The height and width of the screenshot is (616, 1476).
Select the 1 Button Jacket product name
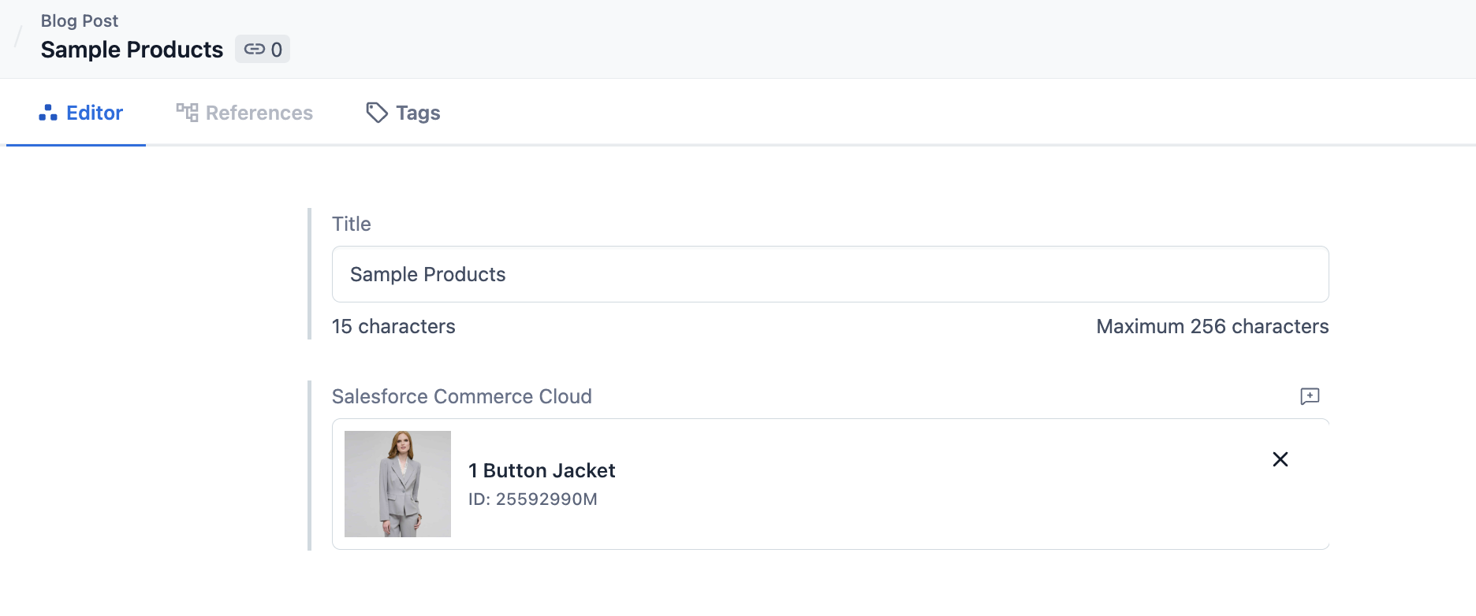541,470
